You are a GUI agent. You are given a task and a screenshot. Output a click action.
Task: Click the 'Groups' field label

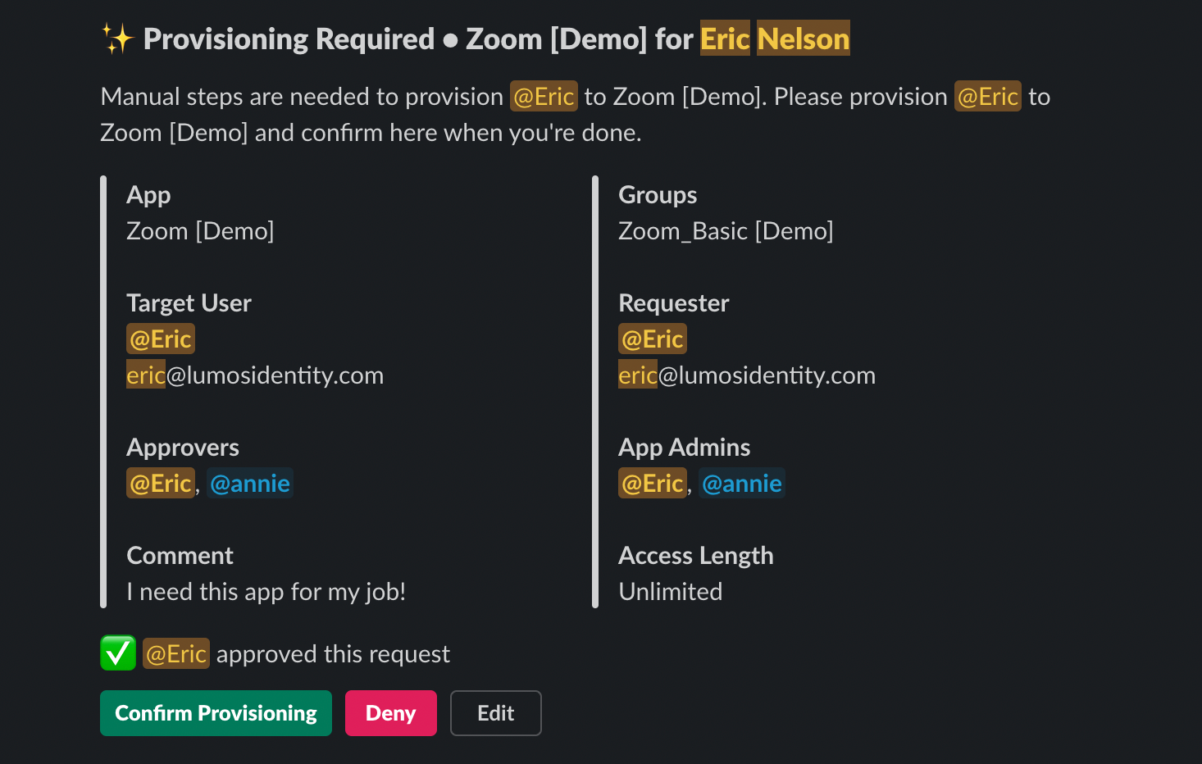(x=658, y=195)
